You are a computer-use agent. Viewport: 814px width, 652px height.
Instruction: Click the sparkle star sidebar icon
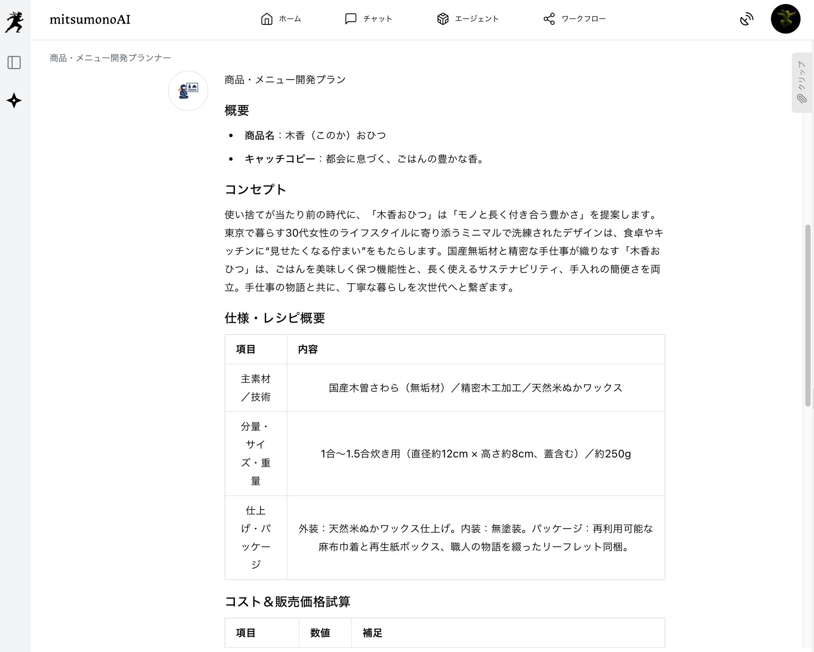click(x=14, y=101)
